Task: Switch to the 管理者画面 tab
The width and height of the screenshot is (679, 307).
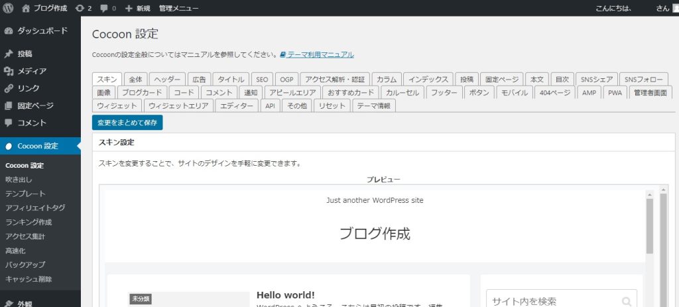Action: [650, 92]
